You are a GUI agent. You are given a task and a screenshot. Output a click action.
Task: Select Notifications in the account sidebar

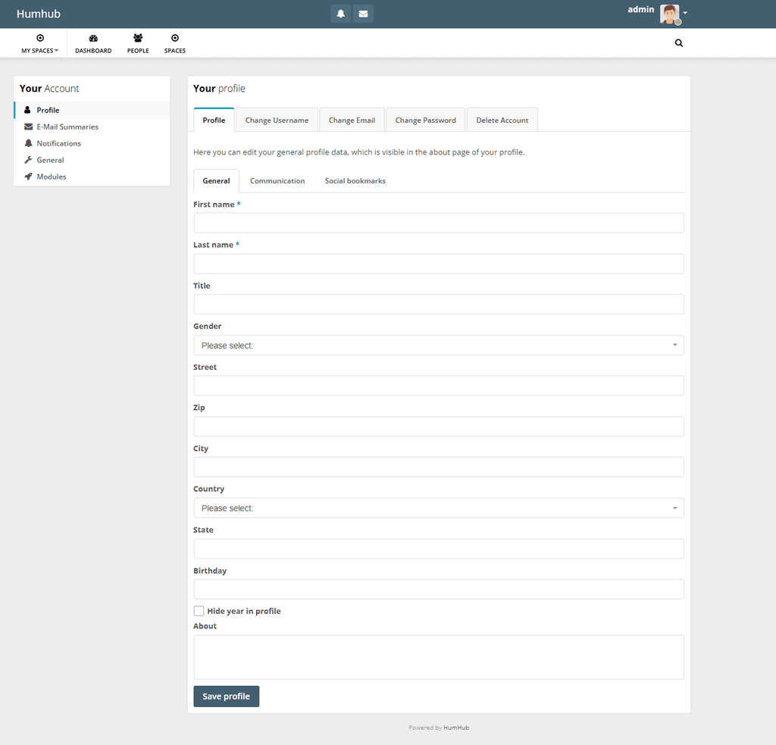58,143
